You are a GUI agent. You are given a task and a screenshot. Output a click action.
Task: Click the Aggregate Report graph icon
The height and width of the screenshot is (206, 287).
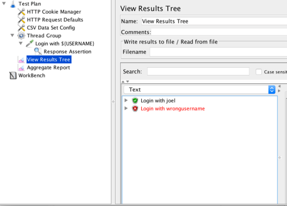point(21,68)
